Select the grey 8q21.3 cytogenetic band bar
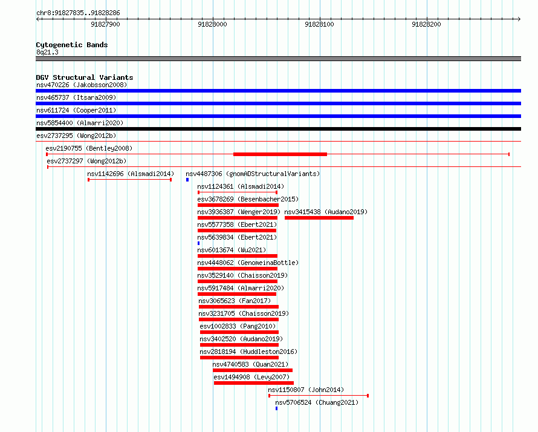The image size is (538, 432). click(x=278, y=59)
